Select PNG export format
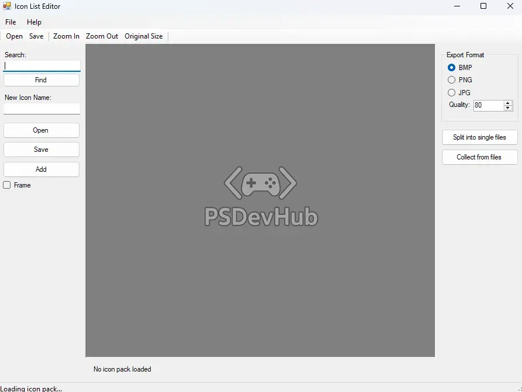 451,80
